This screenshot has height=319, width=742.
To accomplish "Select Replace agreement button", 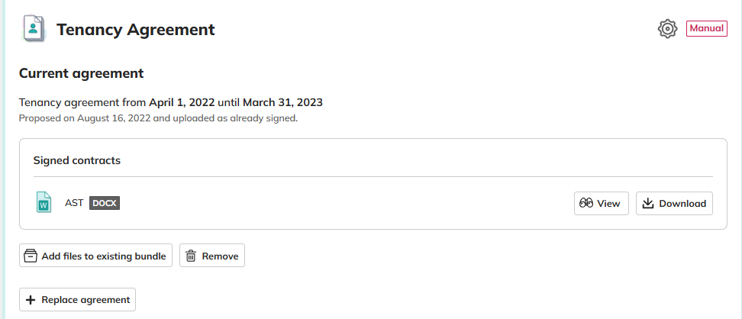I will tap(77, 300).
